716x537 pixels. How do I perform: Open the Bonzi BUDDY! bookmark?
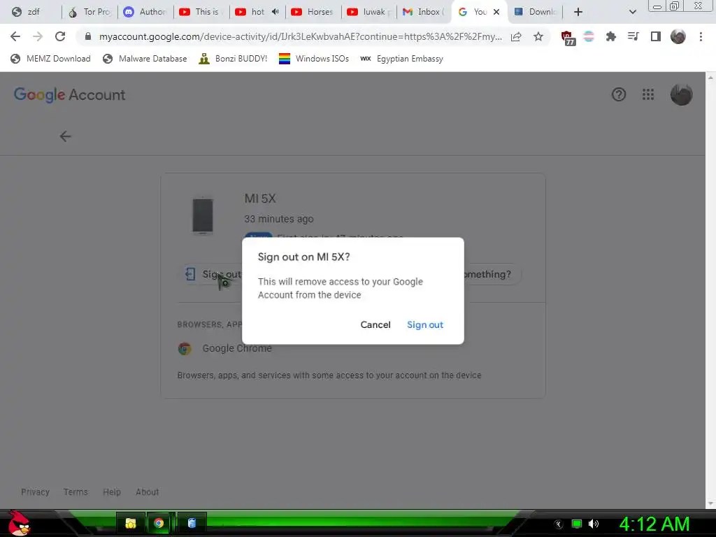(234, 59)
